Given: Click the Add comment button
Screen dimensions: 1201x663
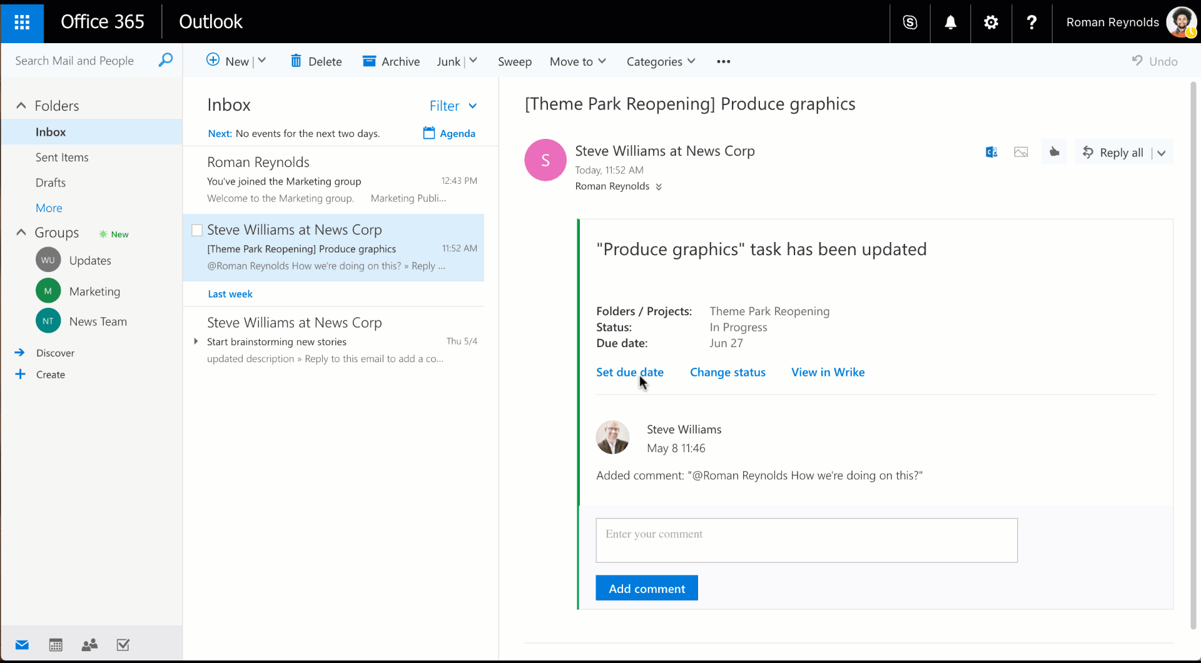Looking at the screenshot, I should (x=646, y=588).
